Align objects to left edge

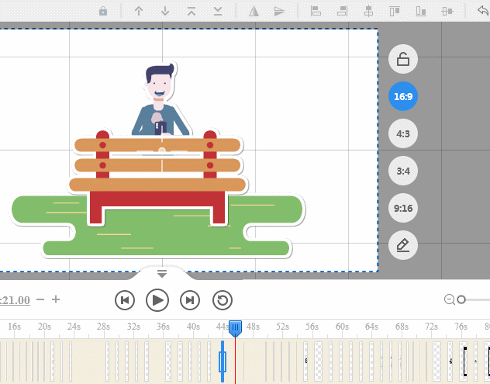coord(316,11)
